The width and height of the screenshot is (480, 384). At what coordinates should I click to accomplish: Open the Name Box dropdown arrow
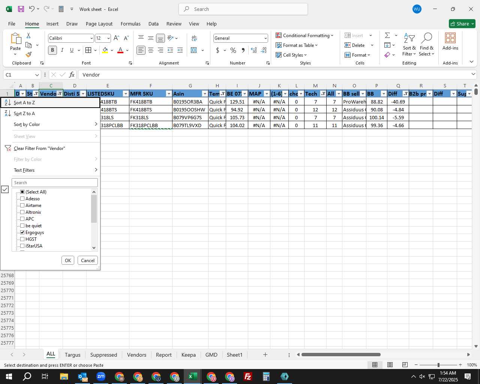pyautogui.click(x=37, y=75)
